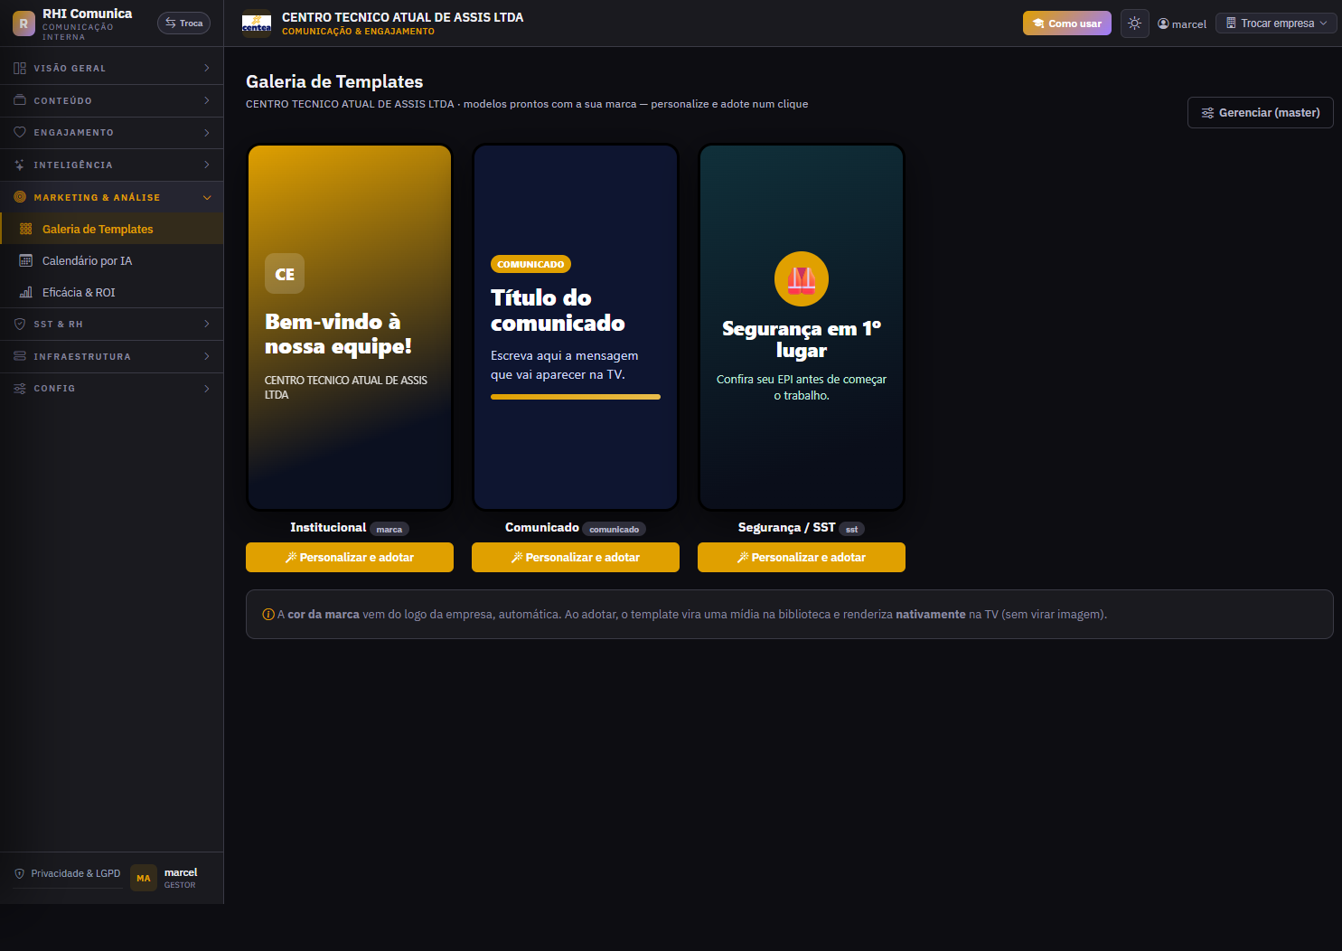
Task: Click the Gerenciar (master) button
Action: (1260, 112)
